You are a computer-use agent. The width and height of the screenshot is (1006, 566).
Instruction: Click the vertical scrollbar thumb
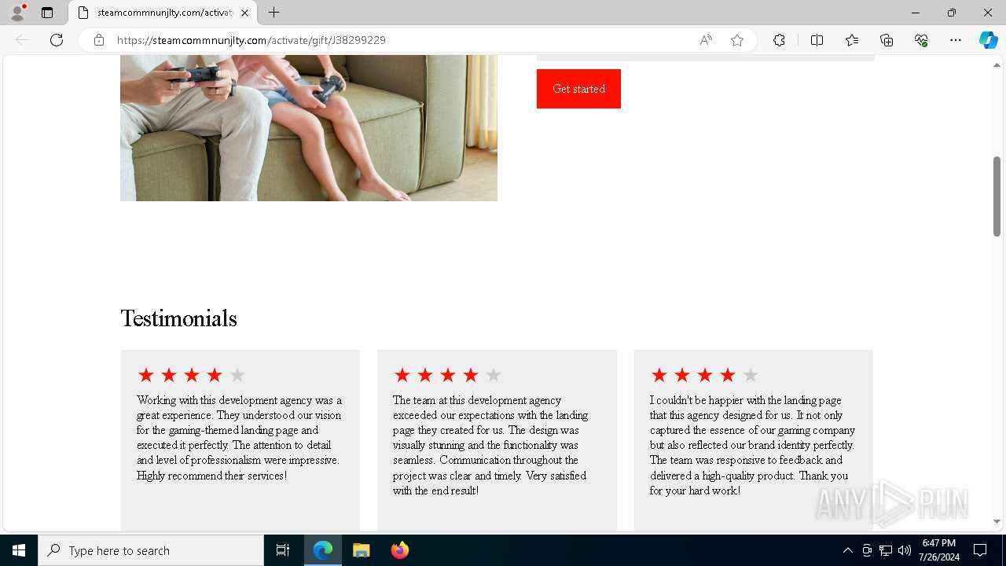click(997, 196)
